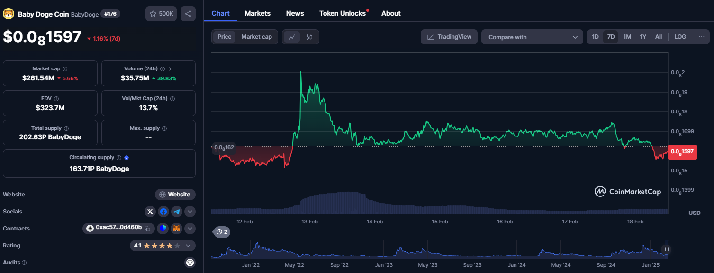
Task: Click the CoinMarketCap logo on the chart
Action: point(627,191)
